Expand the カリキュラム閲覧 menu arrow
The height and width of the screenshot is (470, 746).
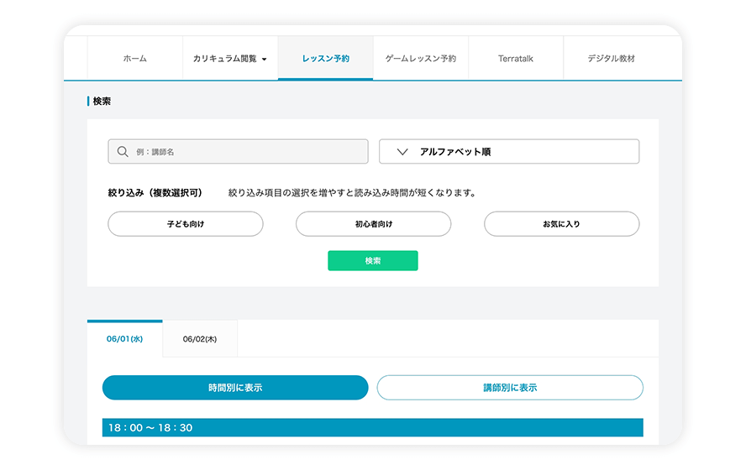click(x=264, y=60)
